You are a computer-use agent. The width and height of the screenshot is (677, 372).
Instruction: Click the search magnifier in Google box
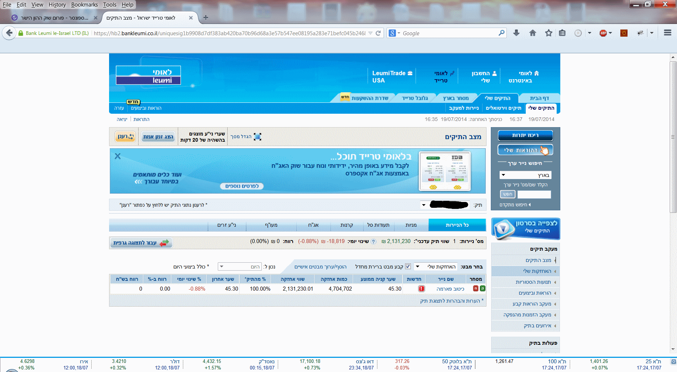501,33
